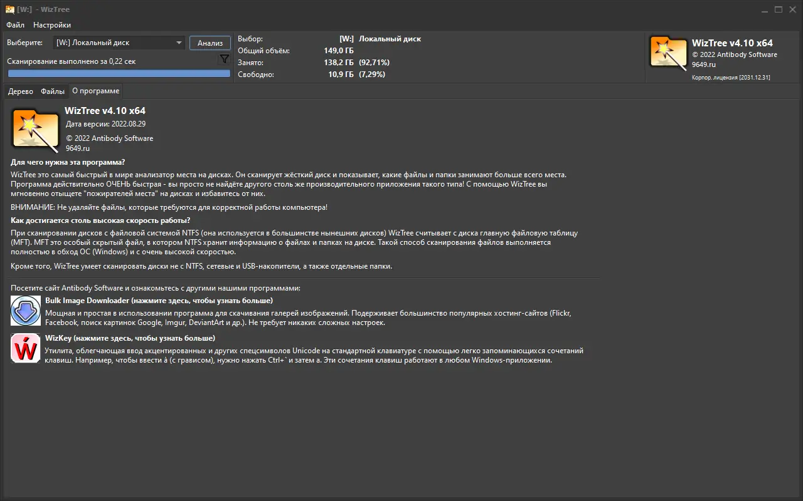Switch to the Файлы tab
The image size is (803, 501).
pos(53,91)
